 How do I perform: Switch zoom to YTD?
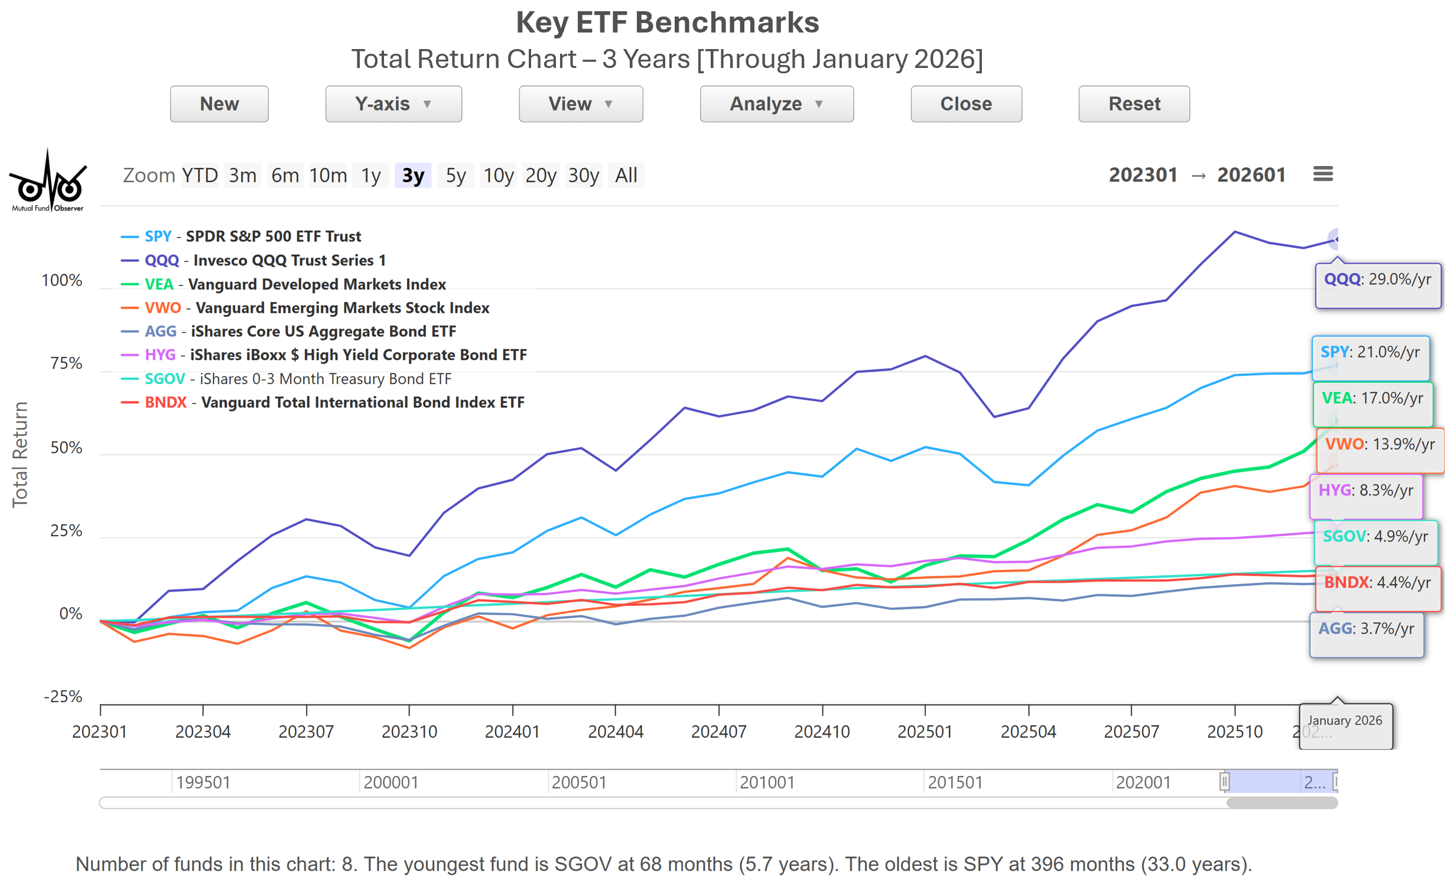click(x=200, y=176)
